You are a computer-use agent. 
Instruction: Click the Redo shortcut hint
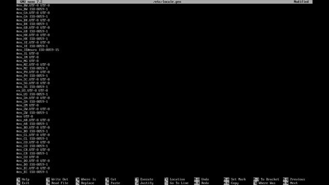[x=202, y=183]
